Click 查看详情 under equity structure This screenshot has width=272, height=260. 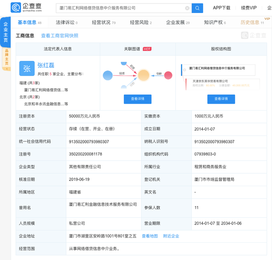[x=221, y=99]
